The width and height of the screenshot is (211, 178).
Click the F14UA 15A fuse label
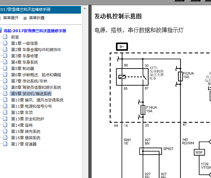pyautogui.click(x=151, y=109)
